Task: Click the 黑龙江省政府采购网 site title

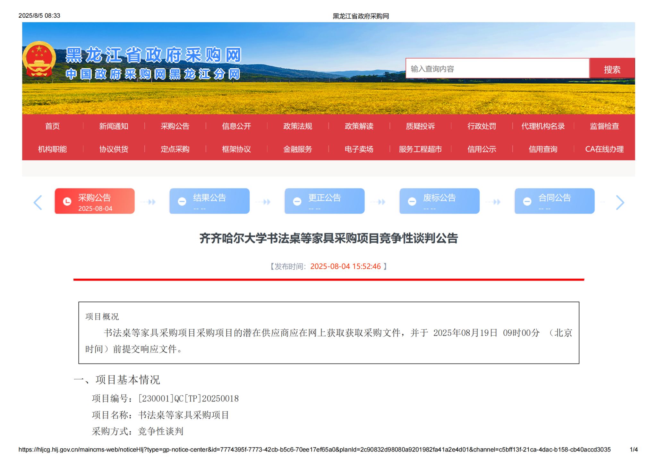Action: coord(153,55)
